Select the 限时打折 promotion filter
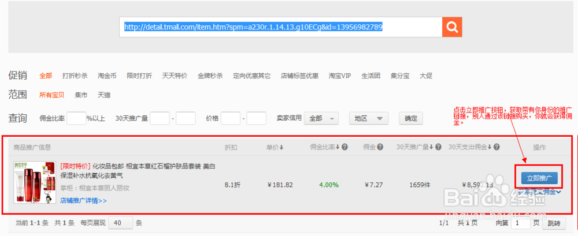Screen dimensions: 578x236 (139, 76)
